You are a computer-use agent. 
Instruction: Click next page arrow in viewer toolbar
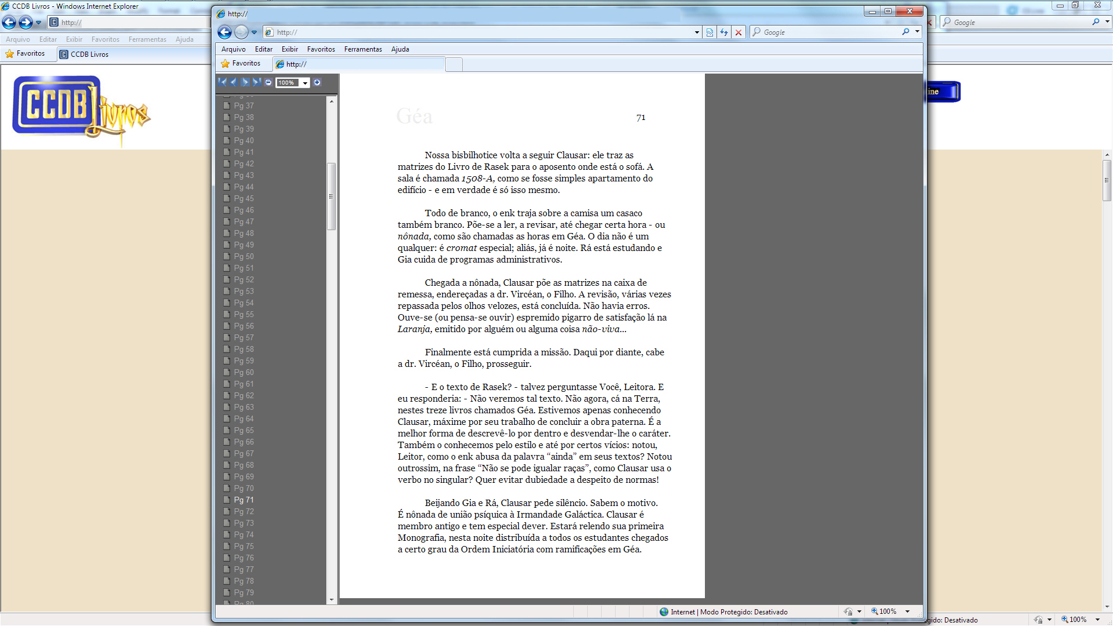point(245,82)
